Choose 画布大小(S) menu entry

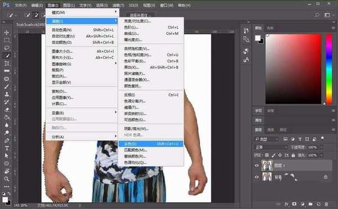(x=82, y=57)
